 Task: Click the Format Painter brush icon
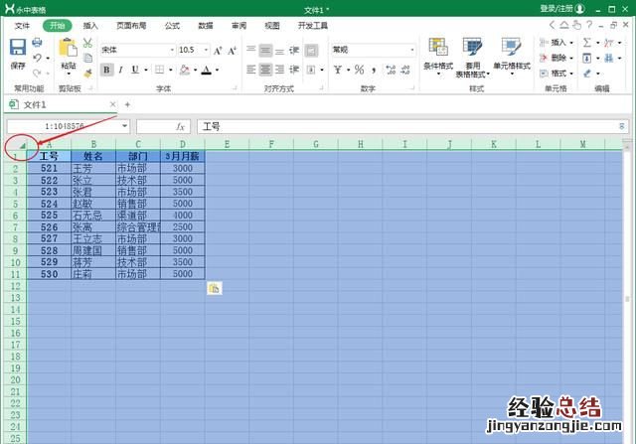[87, 72]
